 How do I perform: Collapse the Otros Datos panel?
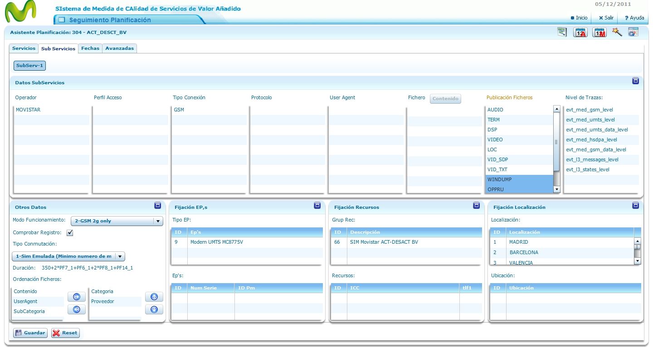click(158, 206)
